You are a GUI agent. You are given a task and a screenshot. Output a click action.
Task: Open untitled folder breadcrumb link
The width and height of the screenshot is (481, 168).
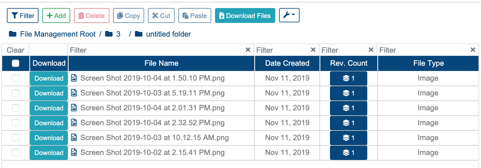pos(163,34)
